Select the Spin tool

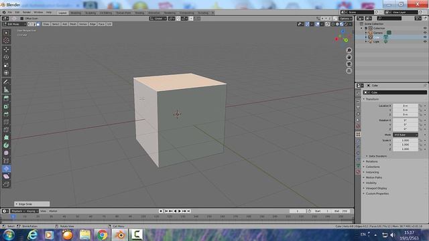(6, 145)
